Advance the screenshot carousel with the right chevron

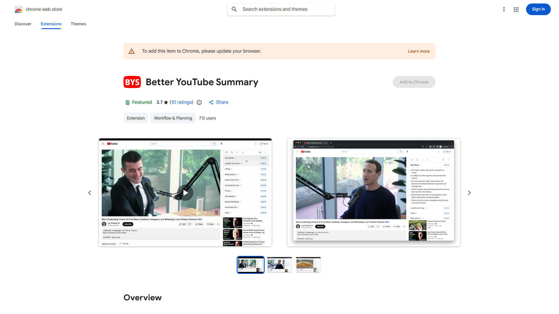pyautogui.click(x=469, y=192)
